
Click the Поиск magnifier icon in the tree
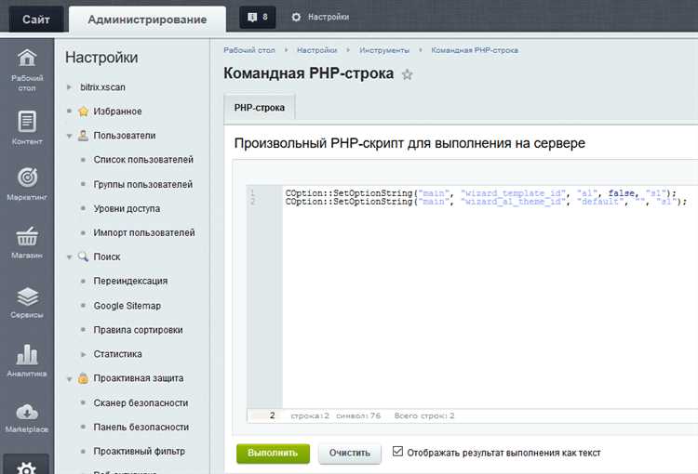(x=83, y=257)
